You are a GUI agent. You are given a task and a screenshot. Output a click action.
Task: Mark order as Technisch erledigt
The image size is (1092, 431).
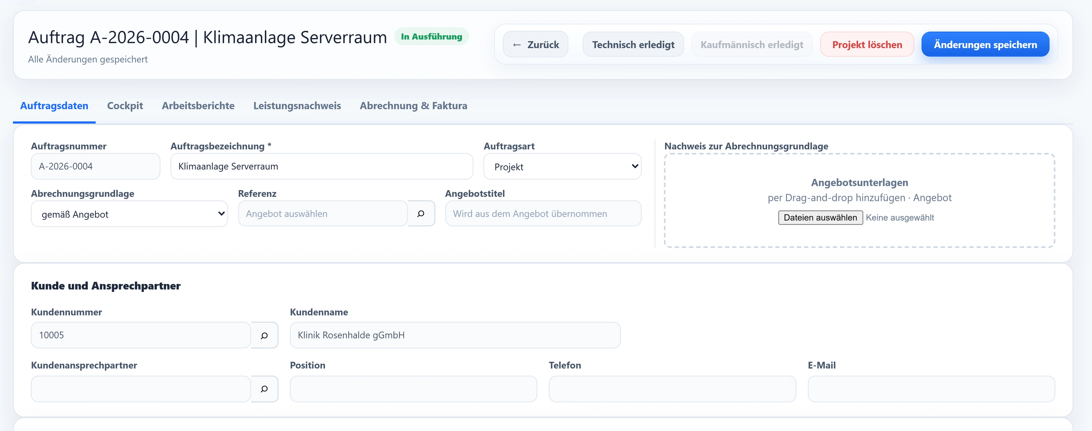633,45
